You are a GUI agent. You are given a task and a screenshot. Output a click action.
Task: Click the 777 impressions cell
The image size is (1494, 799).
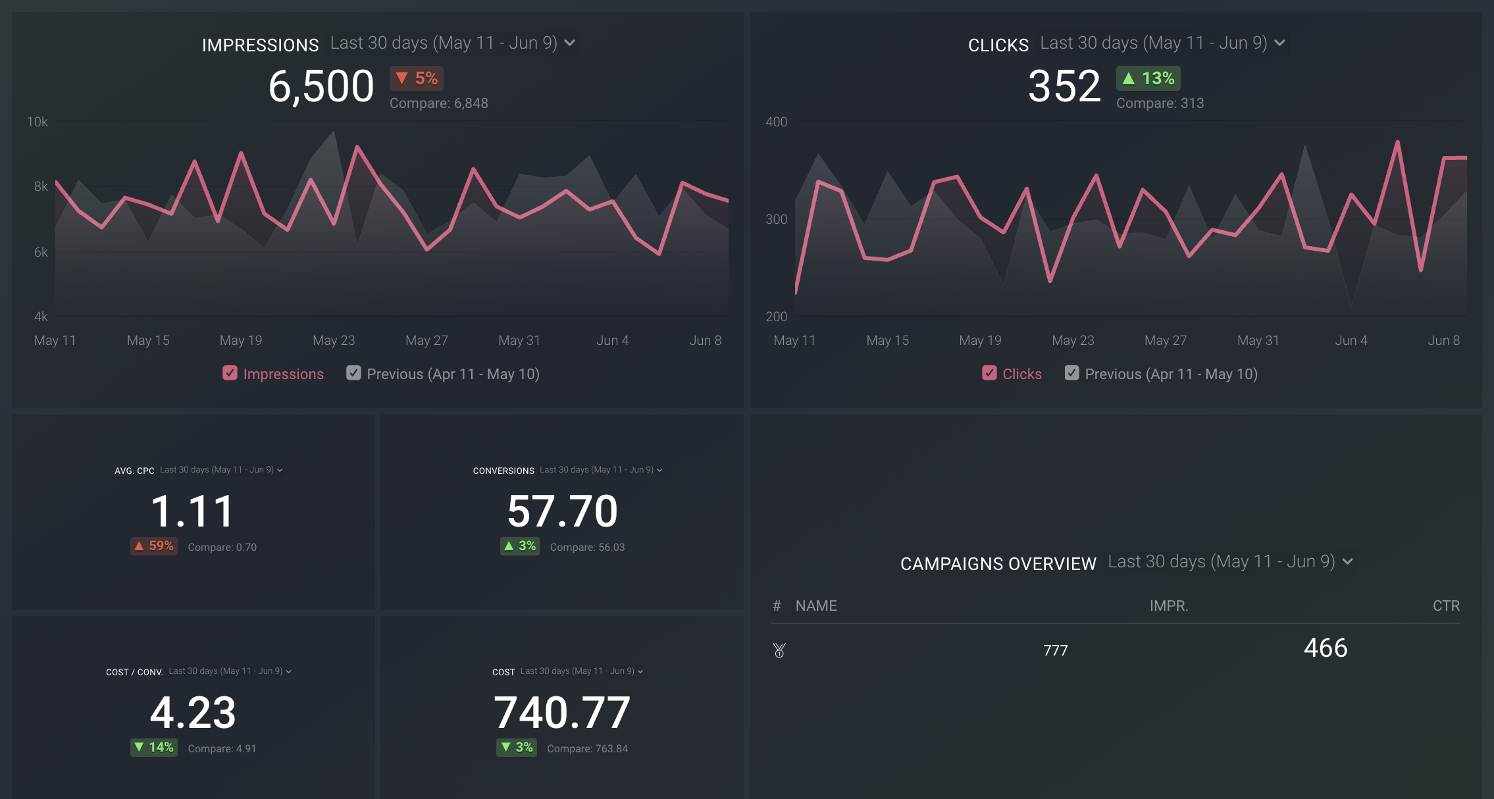tap(1056, 650)
